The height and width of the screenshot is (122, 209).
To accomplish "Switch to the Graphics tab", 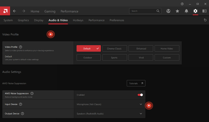I will (x=23, y=20).
